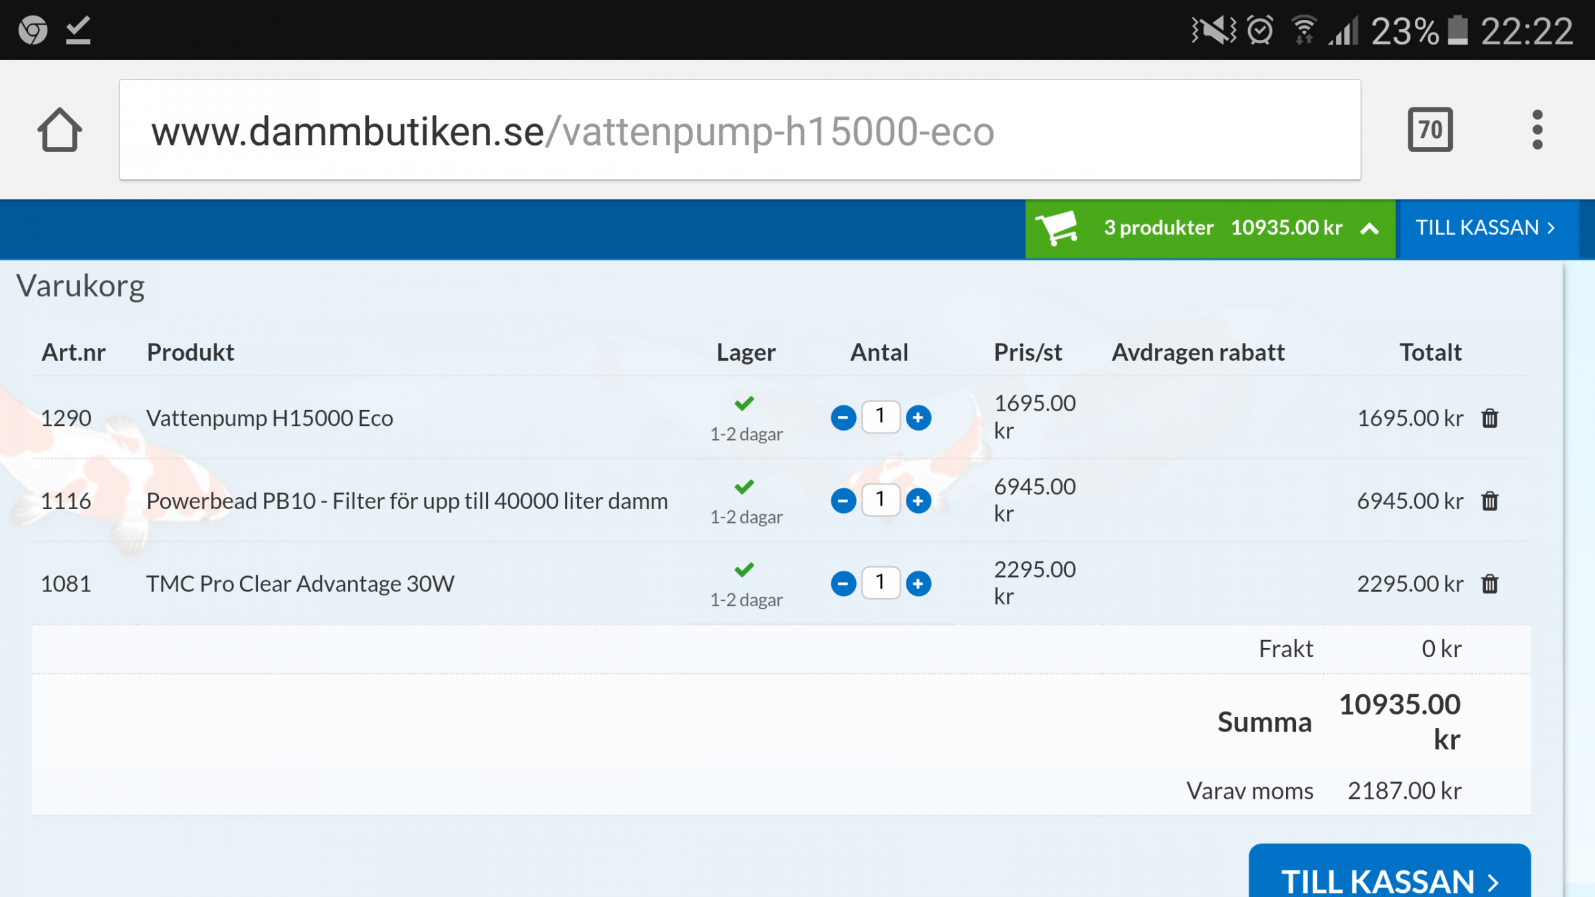Click green stock checkmark for TMC Pro Clear
This screenshot has width=1595, height=897.
point(744,569)
